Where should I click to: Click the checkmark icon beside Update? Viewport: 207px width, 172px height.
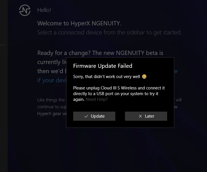click(86, 116)
